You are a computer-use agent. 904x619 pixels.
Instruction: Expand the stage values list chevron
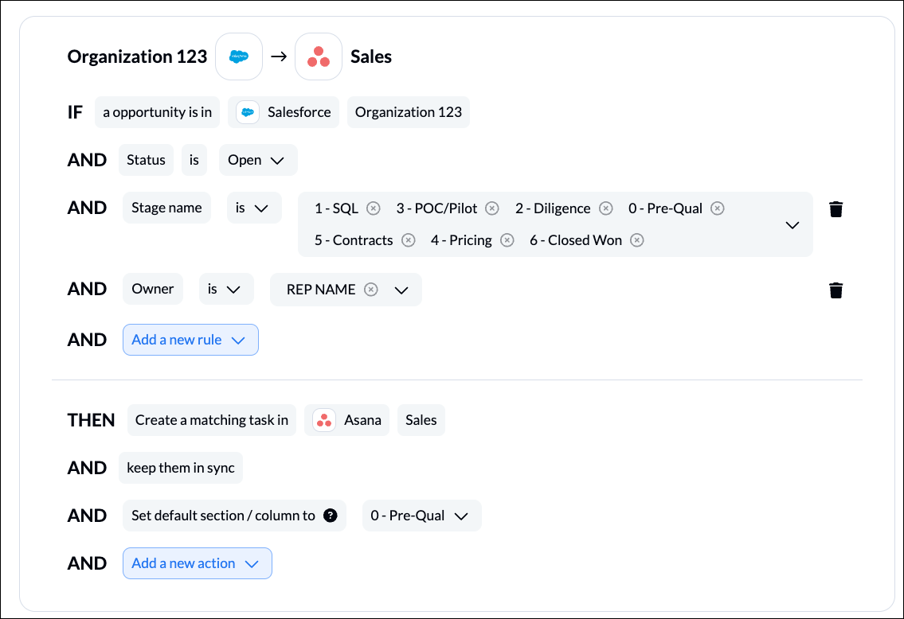coord(792,225)
